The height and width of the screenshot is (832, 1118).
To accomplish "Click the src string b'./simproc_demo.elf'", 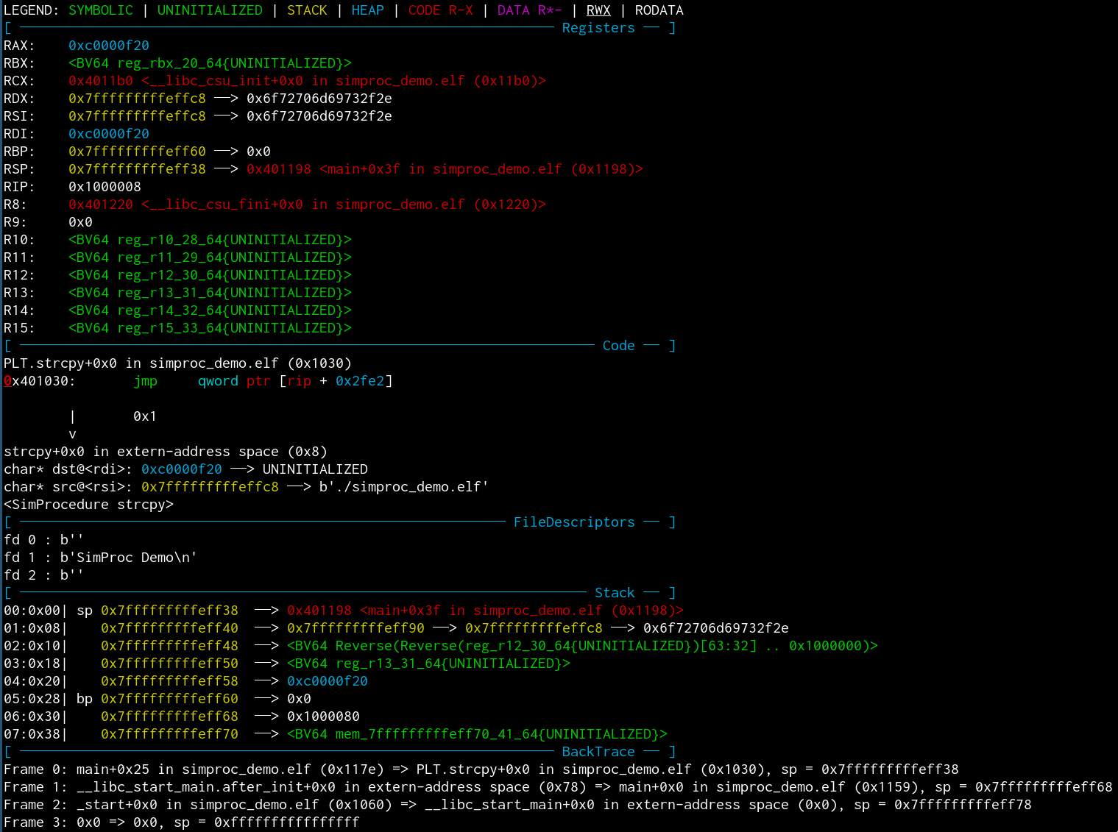I will click(404, 487).
